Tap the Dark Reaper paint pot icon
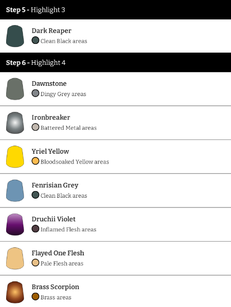 pyautogui.click(x=15, y=36)
